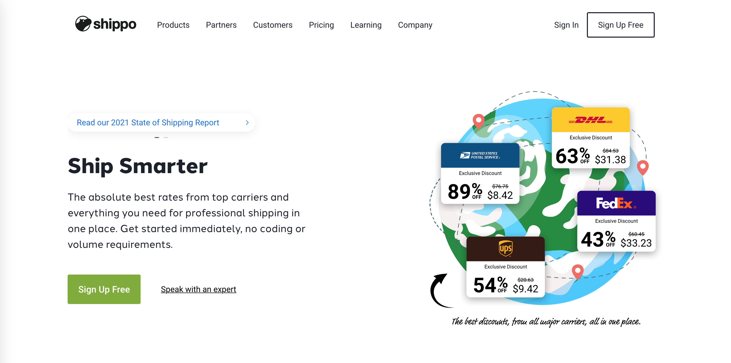This screenshot has height=363, width=731.
Task: Open the Products menu
Action: click(173, 25)
